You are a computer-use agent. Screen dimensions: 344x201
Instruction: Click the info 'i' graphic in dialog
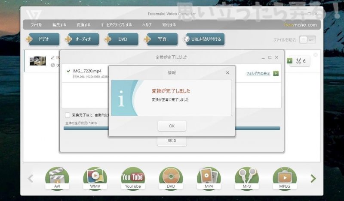[121, 99]
